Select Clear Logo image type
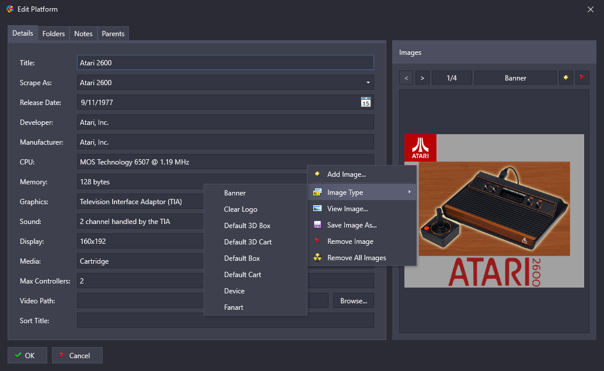The height and width of the screenshot is (371, 604). [x=256, y=209]
